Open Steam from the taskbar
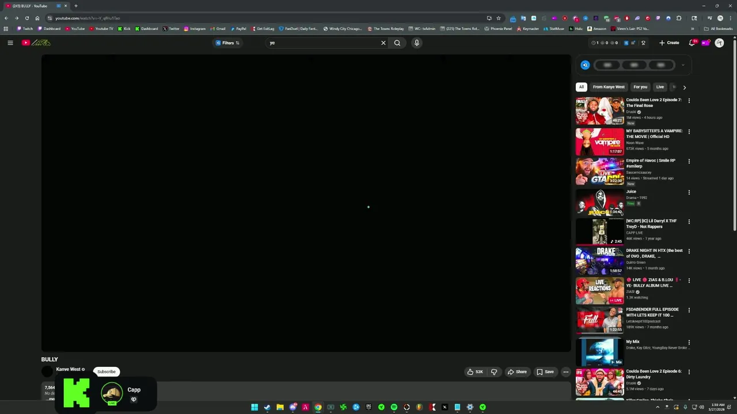Image resolution: width=737 pixels, height=414 pixels. pyautogui.click(x=267, y=407)
